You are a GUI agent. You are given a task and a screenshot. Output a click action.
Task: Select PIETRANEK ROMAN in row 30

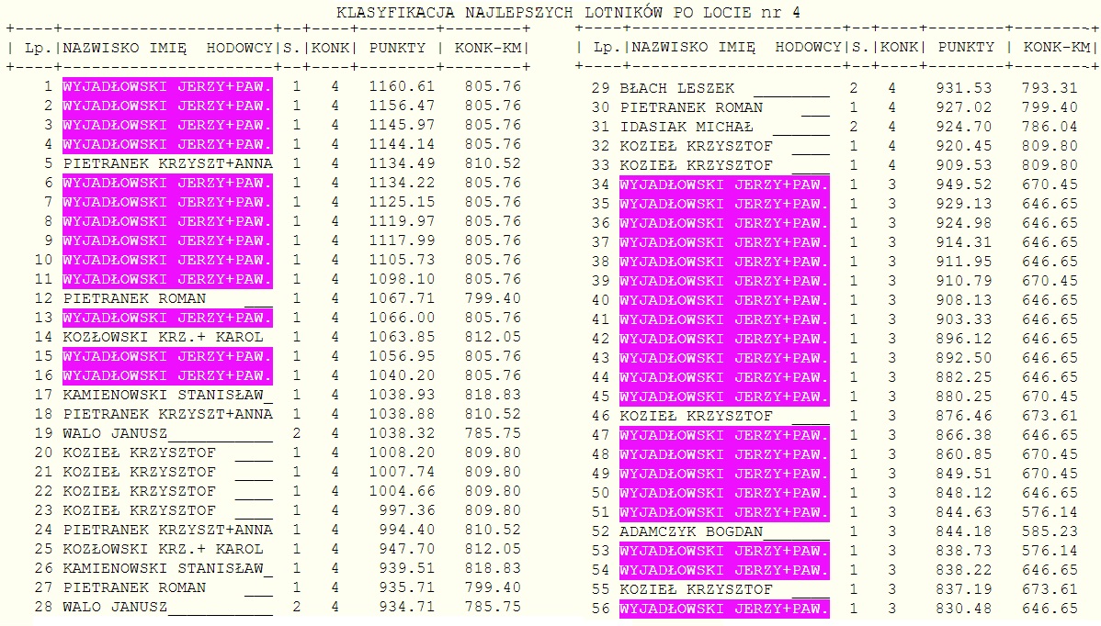(x=691, y=107)
